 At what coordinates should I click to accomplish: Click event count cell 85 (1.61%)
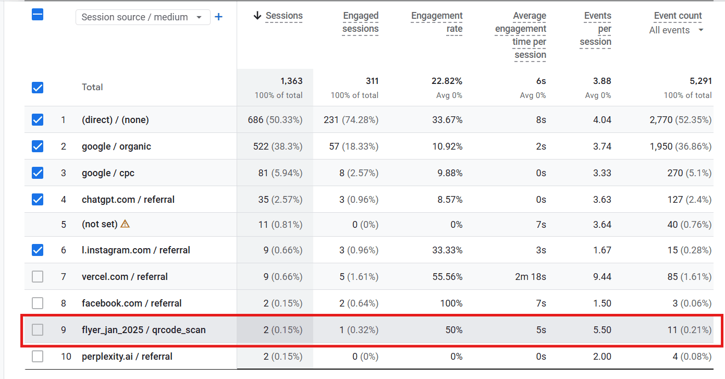[x=690, y=277]
